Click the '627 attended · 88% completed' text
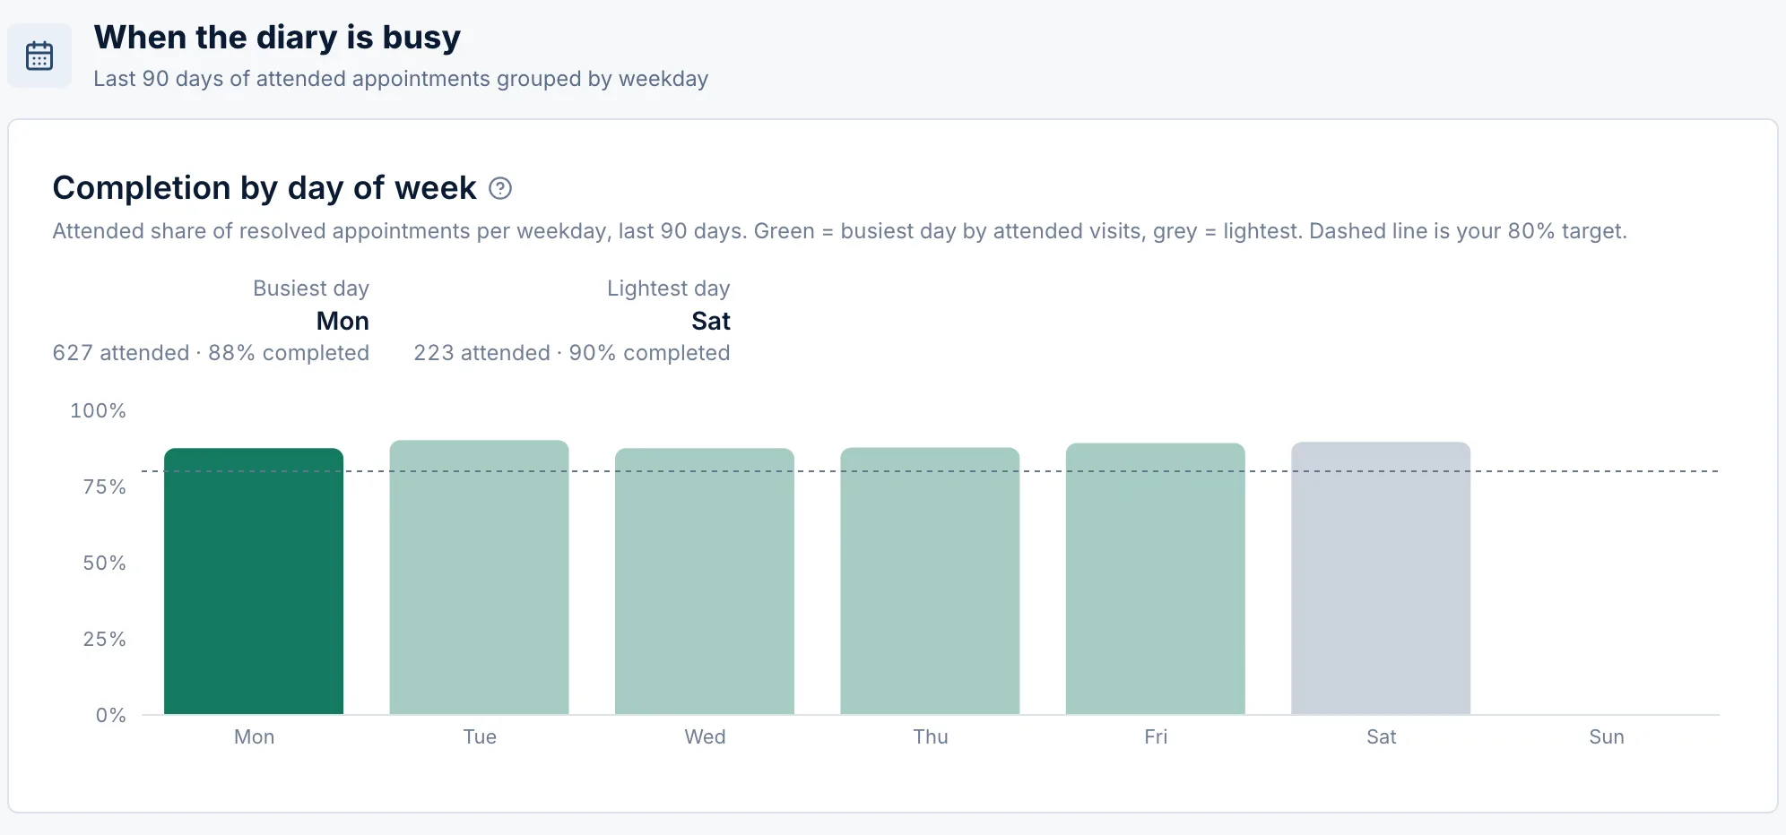The width and height of the screenshot is (1786, 835). (x=211, y=353)
